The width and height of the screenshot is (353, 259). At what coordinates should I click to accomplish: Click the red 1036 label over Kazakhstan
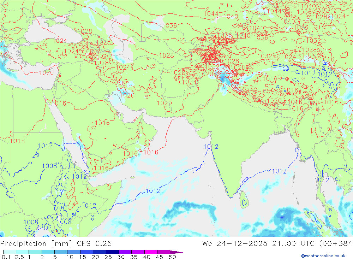pos(169,25)
